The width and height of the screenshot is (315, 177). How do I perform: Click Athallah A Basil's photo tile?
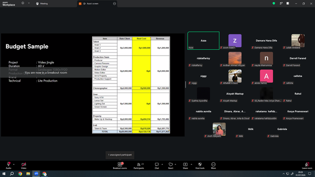(235, 76)
